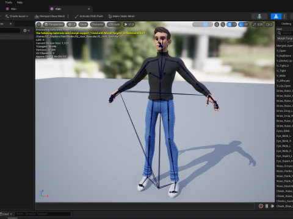Open the editor mode overflow dots menu
Image resolution: width=293 pixels, height=219 pixels.
point(284,16)
